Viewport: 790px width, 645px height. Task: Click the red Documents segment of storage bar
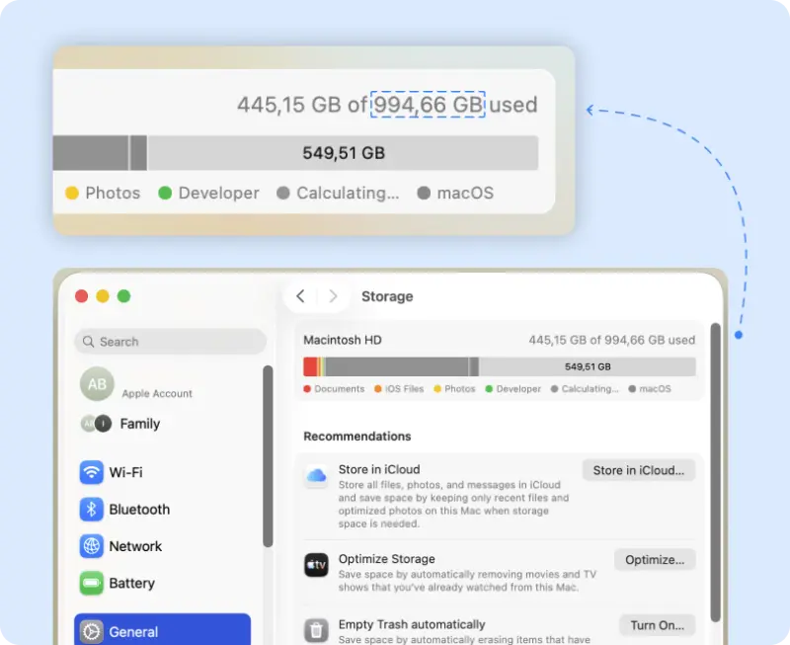tap(310, 366)
